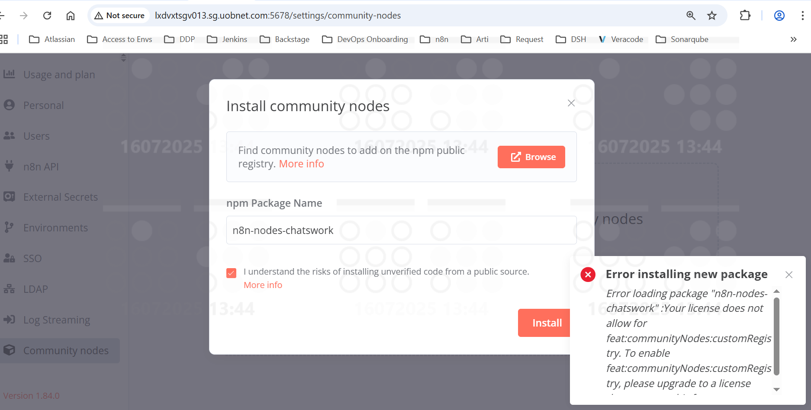Open the Backstage bookmark folder

click(285, 39)
